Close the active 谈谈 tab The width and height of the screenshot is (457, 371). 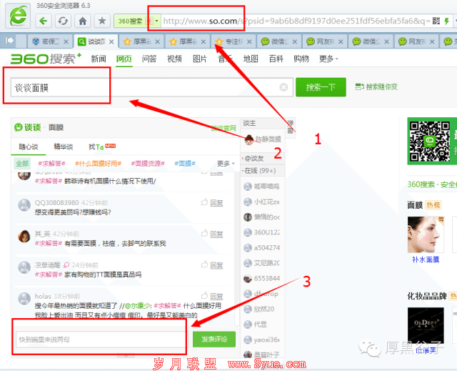pyautogui.click(x=111, y=41)
